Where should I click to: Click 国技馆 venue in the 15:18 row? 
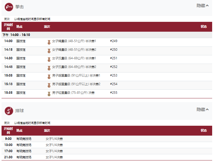point(21,84)
